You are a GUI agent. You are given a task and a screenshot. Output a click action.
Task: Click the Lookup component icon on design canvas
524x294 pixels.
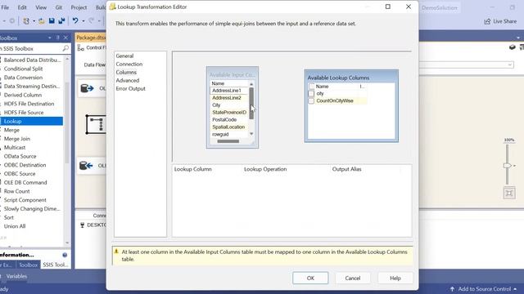tap(97, 124)
